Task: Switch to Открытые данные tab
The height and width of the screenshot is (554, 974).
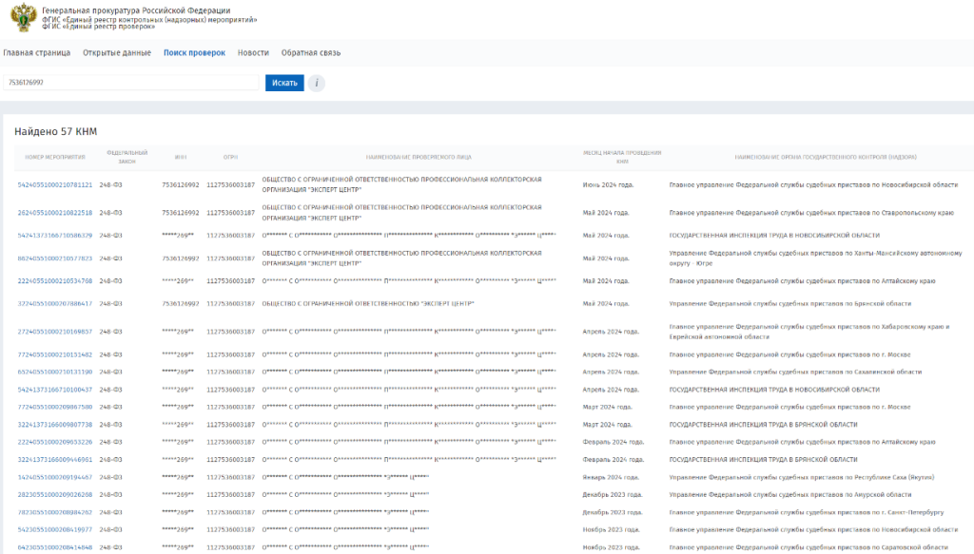Action: (x=117, y=53)
